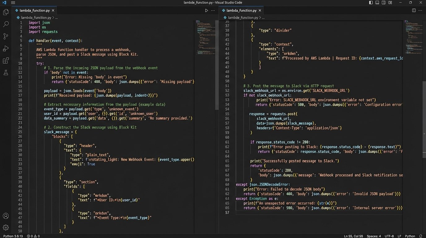Select the right lambda_function.py editor tab
426x238 pixels.
click(x=241, y=10)
